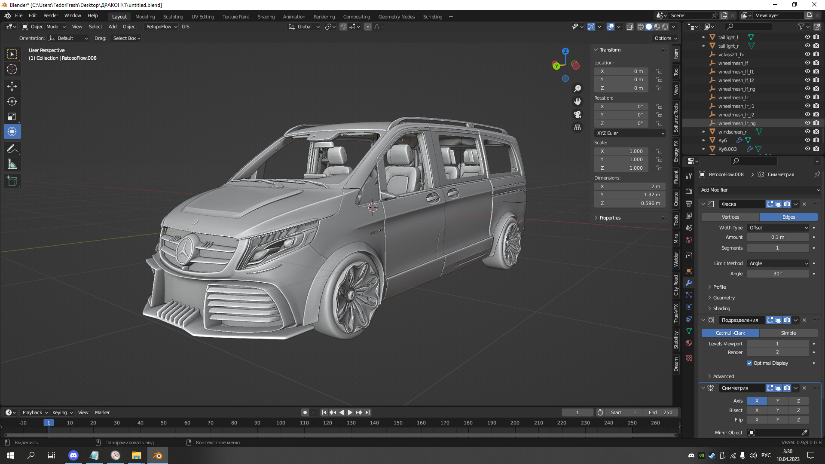This screenshot has width=825, height=464.
Task: Expand the Properties section in sidebar
Action: (610, 218)
